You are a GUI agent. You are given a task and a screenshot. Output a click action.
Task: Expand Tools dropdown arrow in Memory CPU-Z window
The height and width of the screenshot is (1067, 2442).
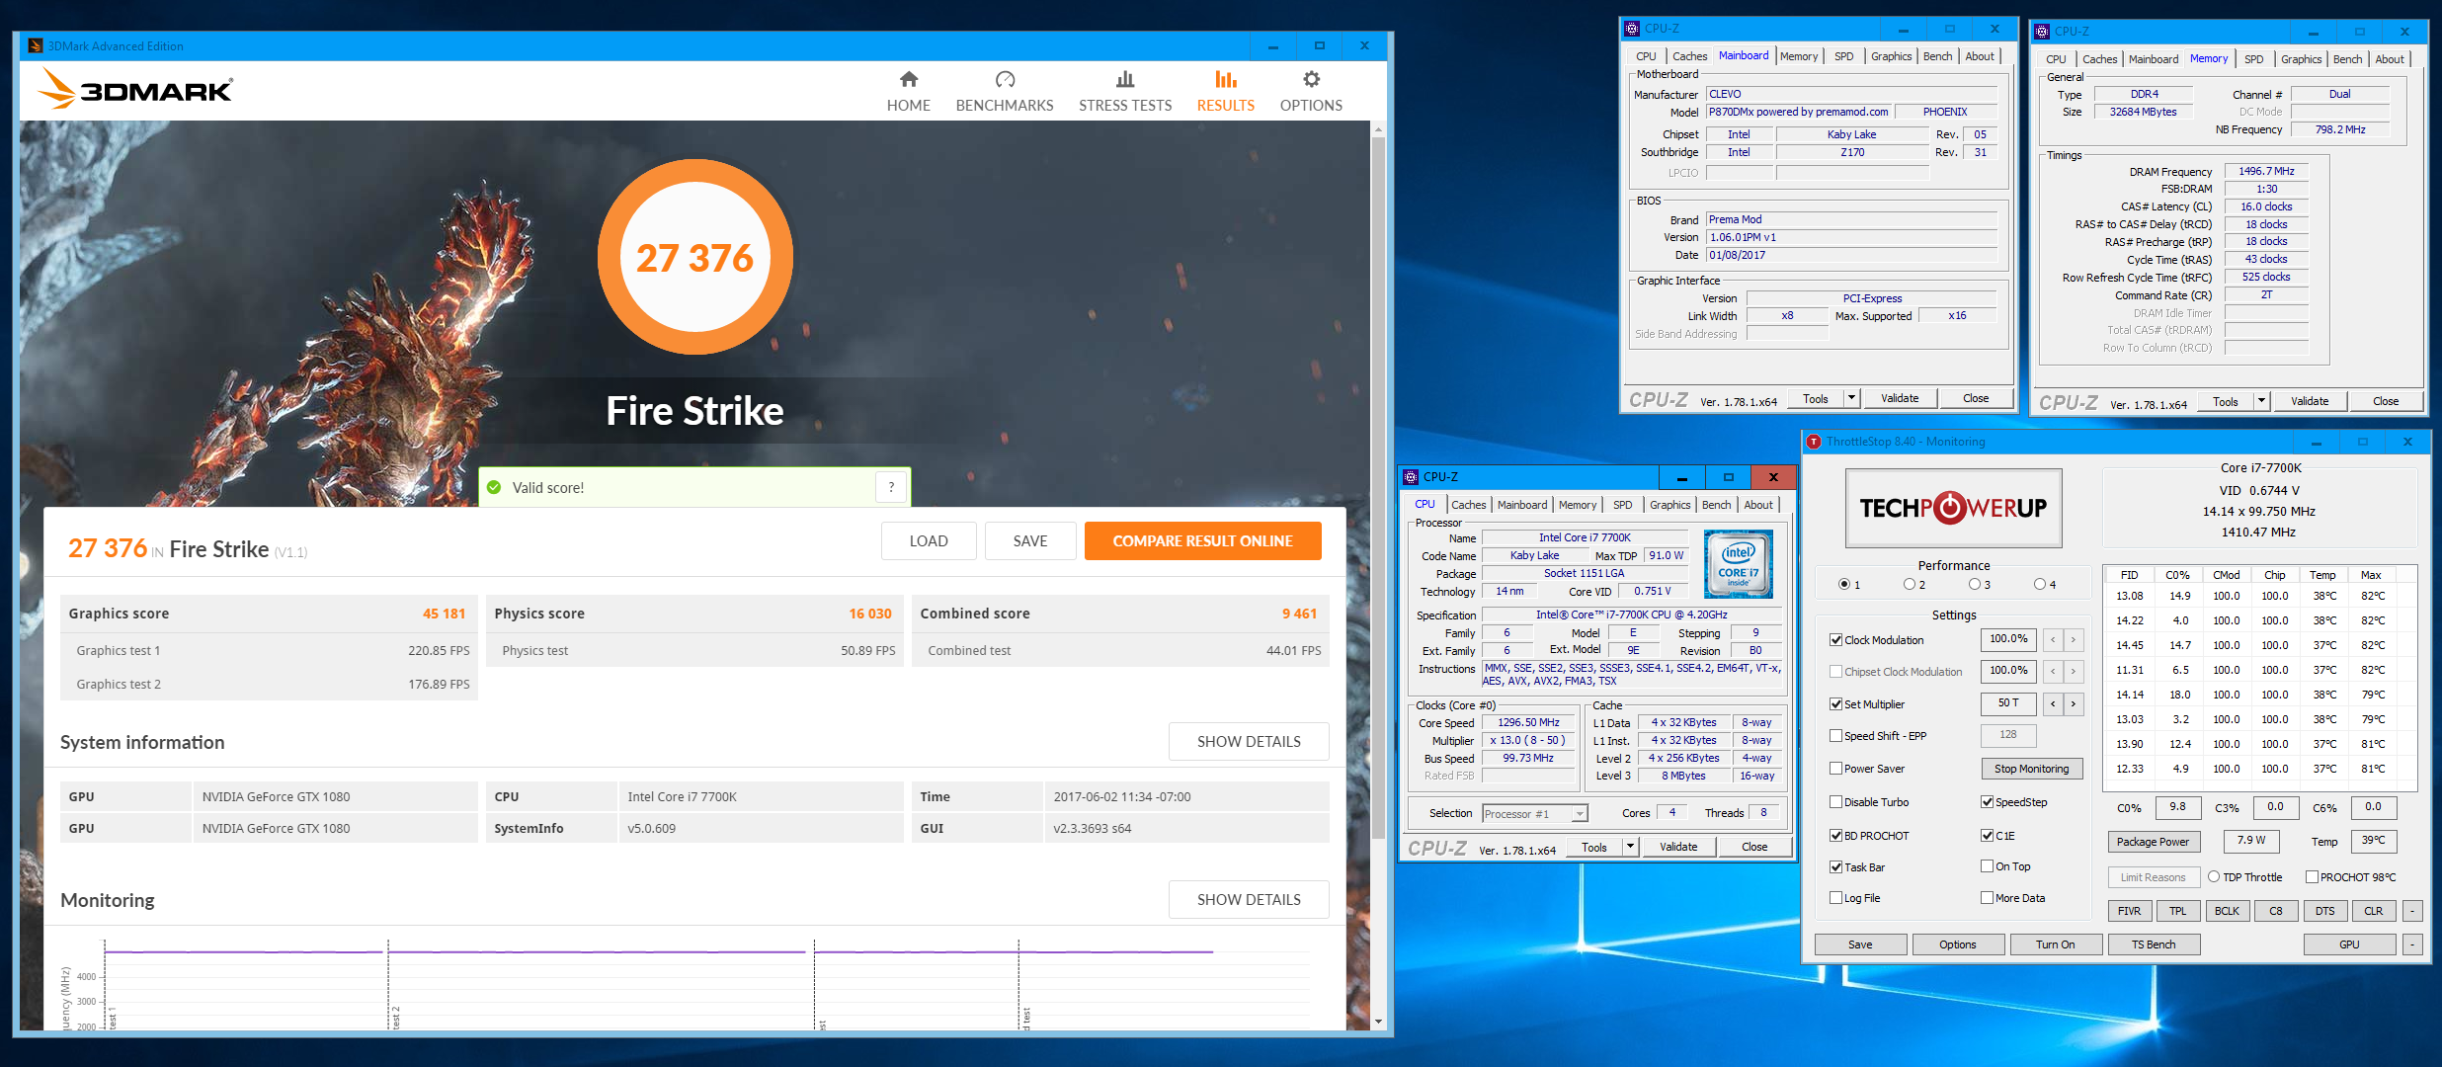click(2261, 401)
